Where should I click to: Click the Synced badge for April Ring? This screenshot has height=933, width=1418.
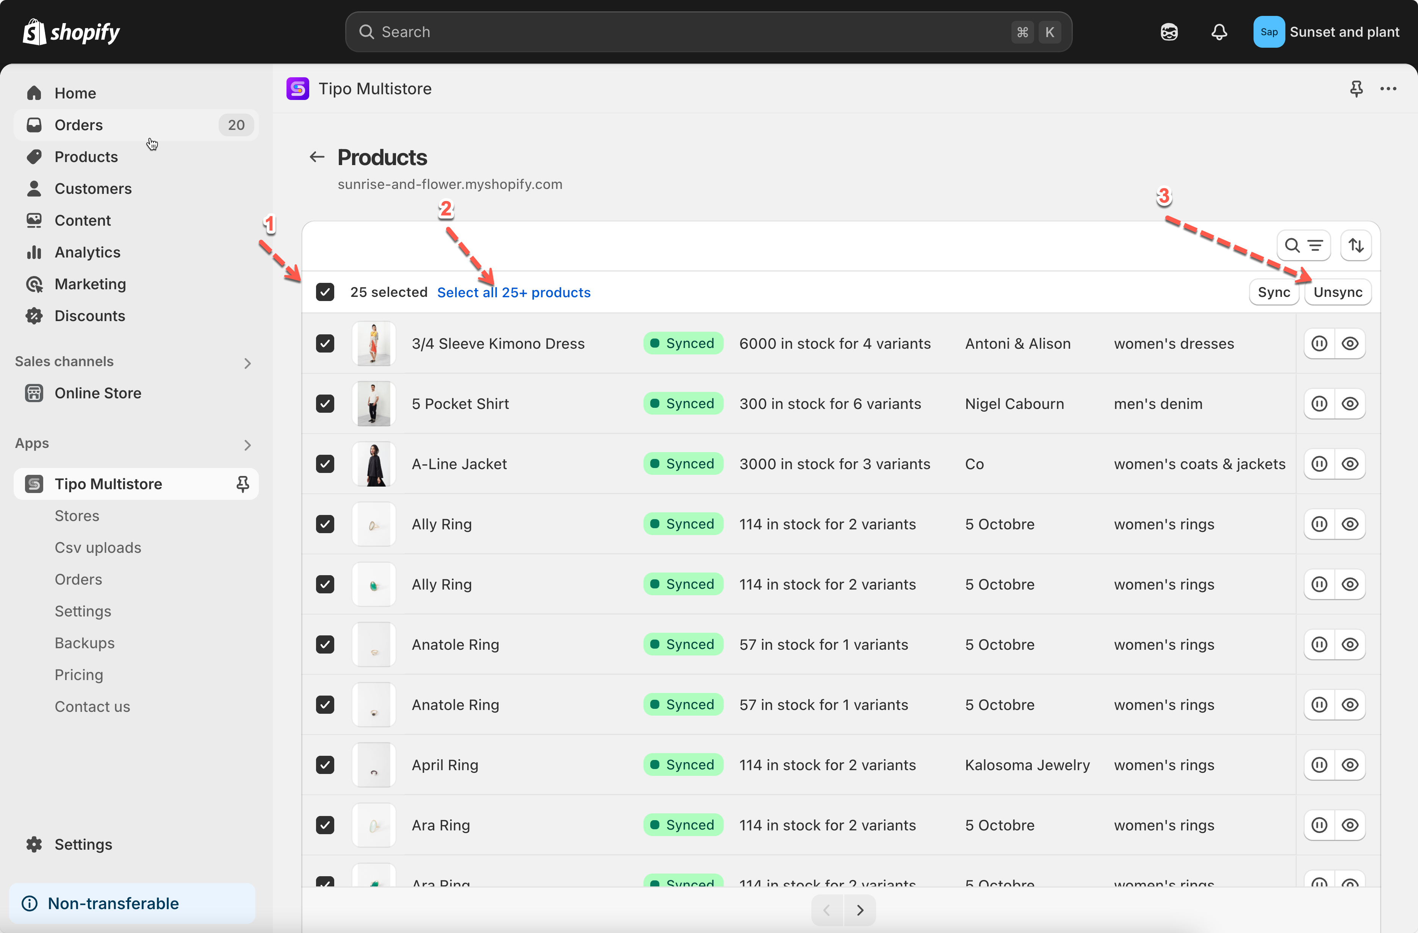pos(683,765)
